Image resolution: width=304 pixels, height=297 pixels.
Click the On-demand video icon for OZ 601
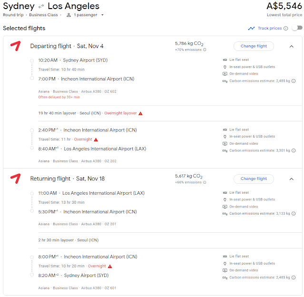[x=225, y=270]
